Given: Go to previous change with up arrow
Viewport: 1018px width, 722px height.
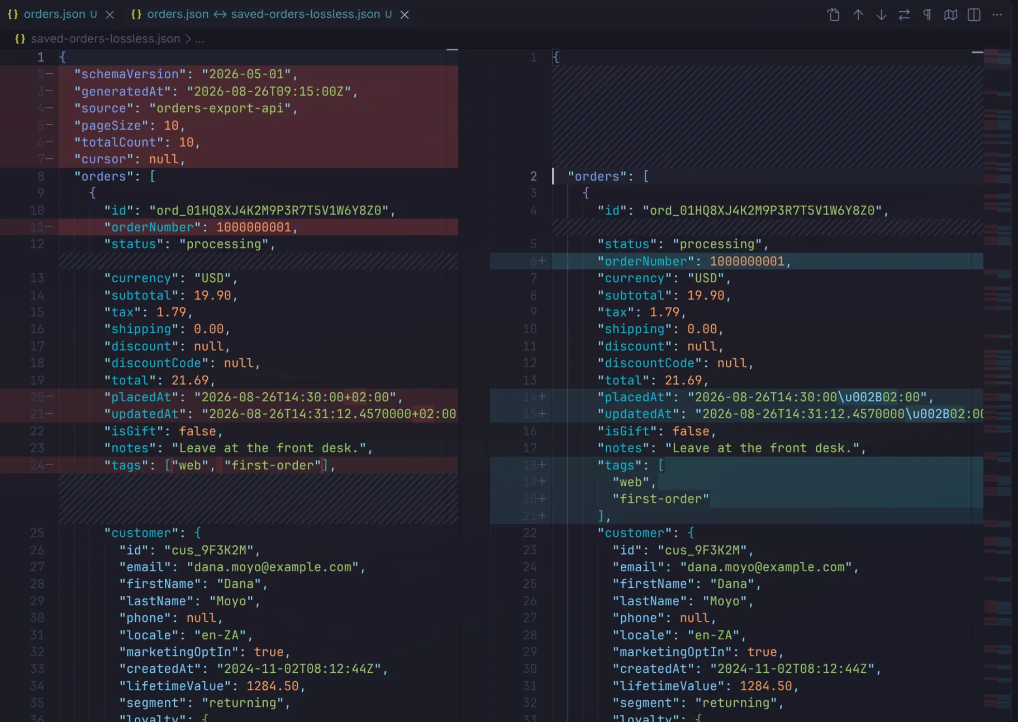Looking at the screenshot, I should click(x=858, y=15).
